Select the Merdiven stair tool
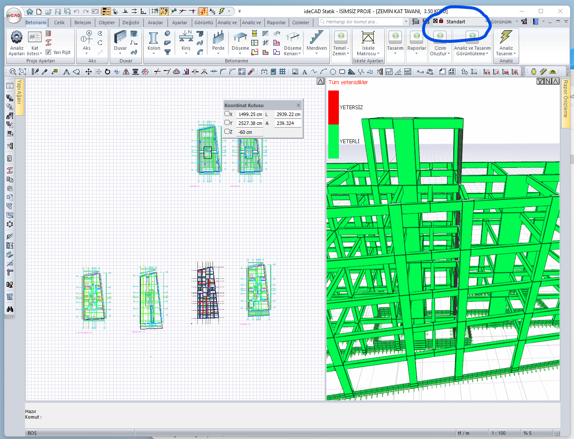574x439 pixels. (x=316, y=38)
